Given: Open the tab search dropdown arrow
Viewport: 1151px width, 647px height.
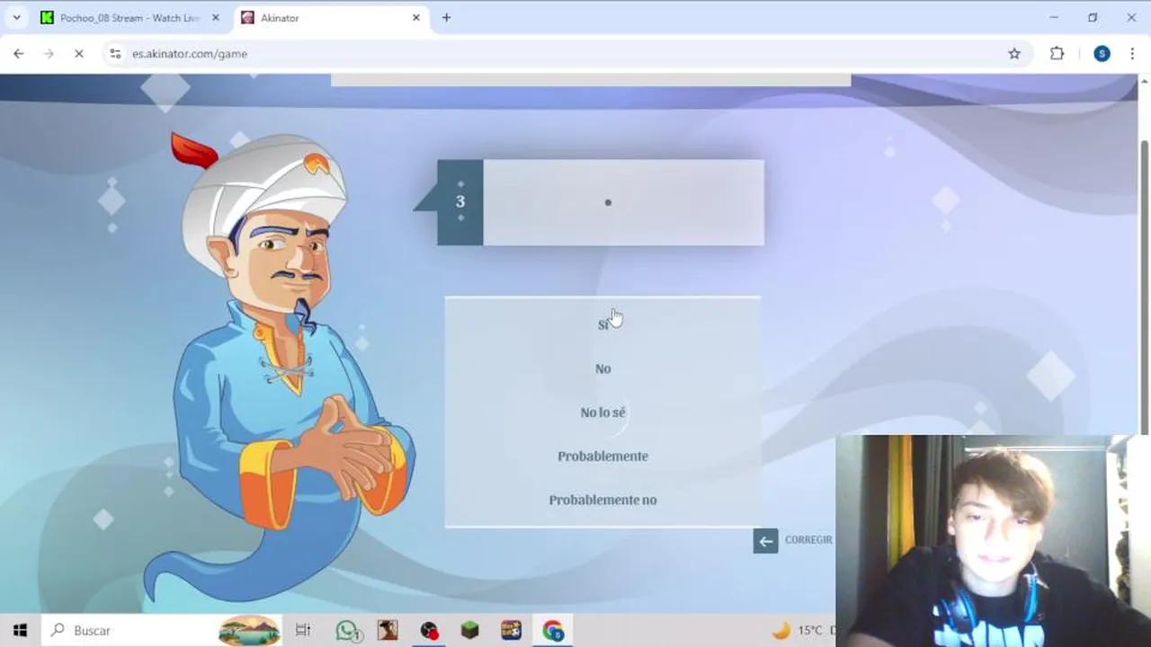Looking at the screenshot, I should click(x=16, y=18).
